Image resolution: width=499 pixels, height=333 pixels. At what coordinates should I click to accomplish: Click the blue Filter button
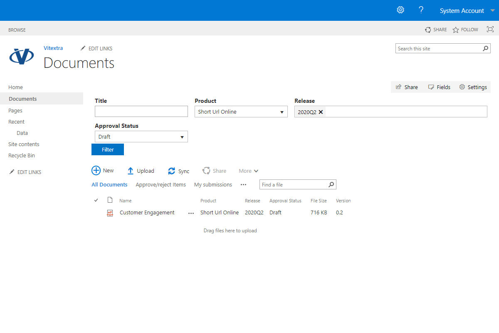click(x=108, y=149)
